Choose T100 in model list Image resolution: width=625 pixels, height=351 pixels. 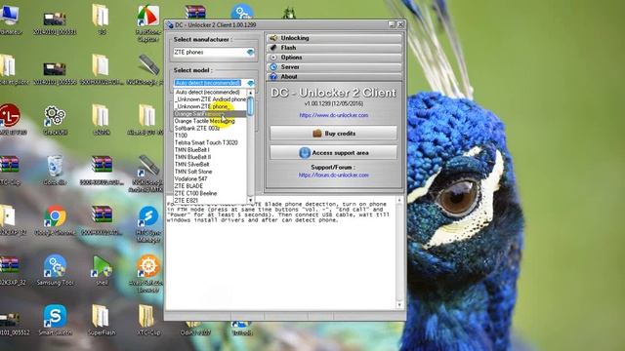coord(210,136)
